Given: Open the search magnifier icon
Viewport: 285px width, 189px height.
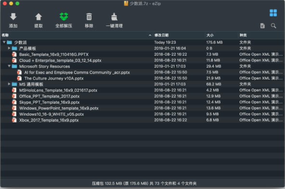Looking at the screenshot, I should click(x=273, y=26).
